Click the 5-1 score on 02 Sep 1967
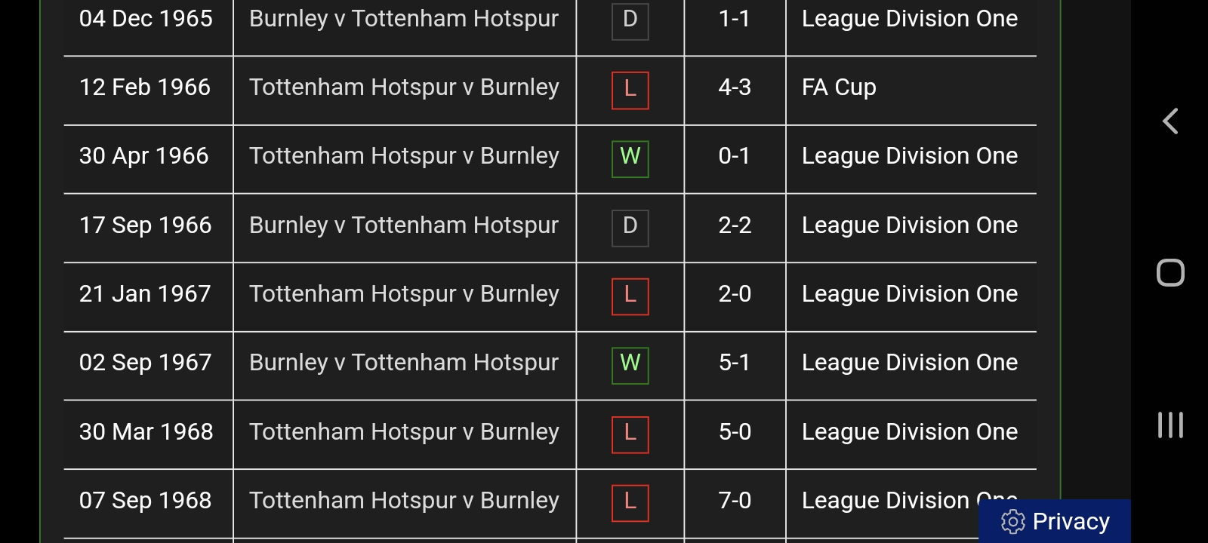This screenshot has width=1208, height=543. (735, 363)
